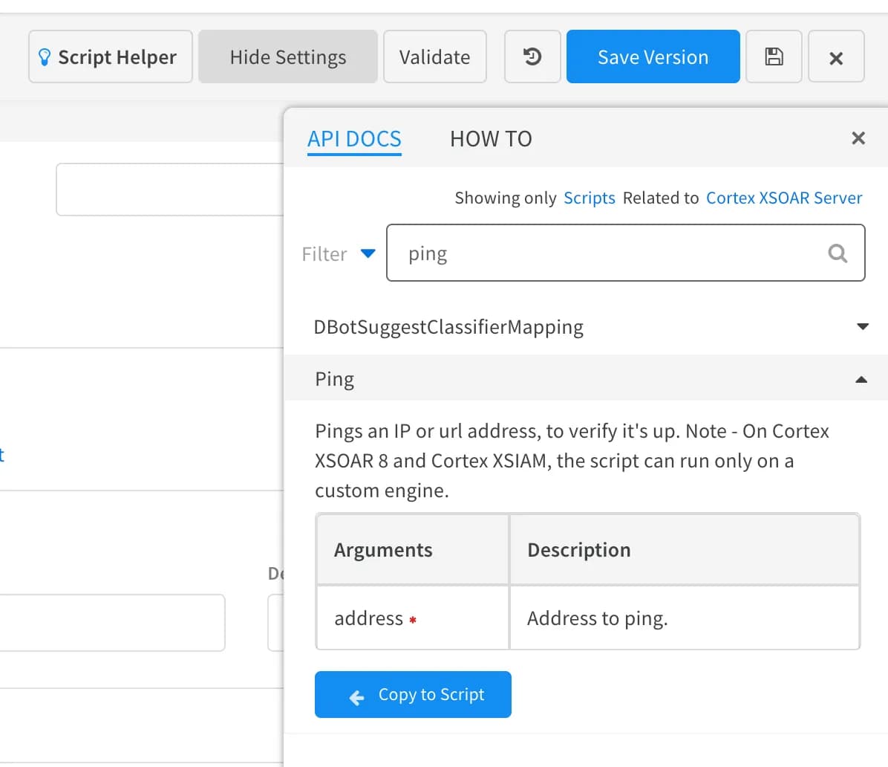Click the Hide Settings button
The height and width of the screenshot is (767, 888).
click(x=287, y=56)
